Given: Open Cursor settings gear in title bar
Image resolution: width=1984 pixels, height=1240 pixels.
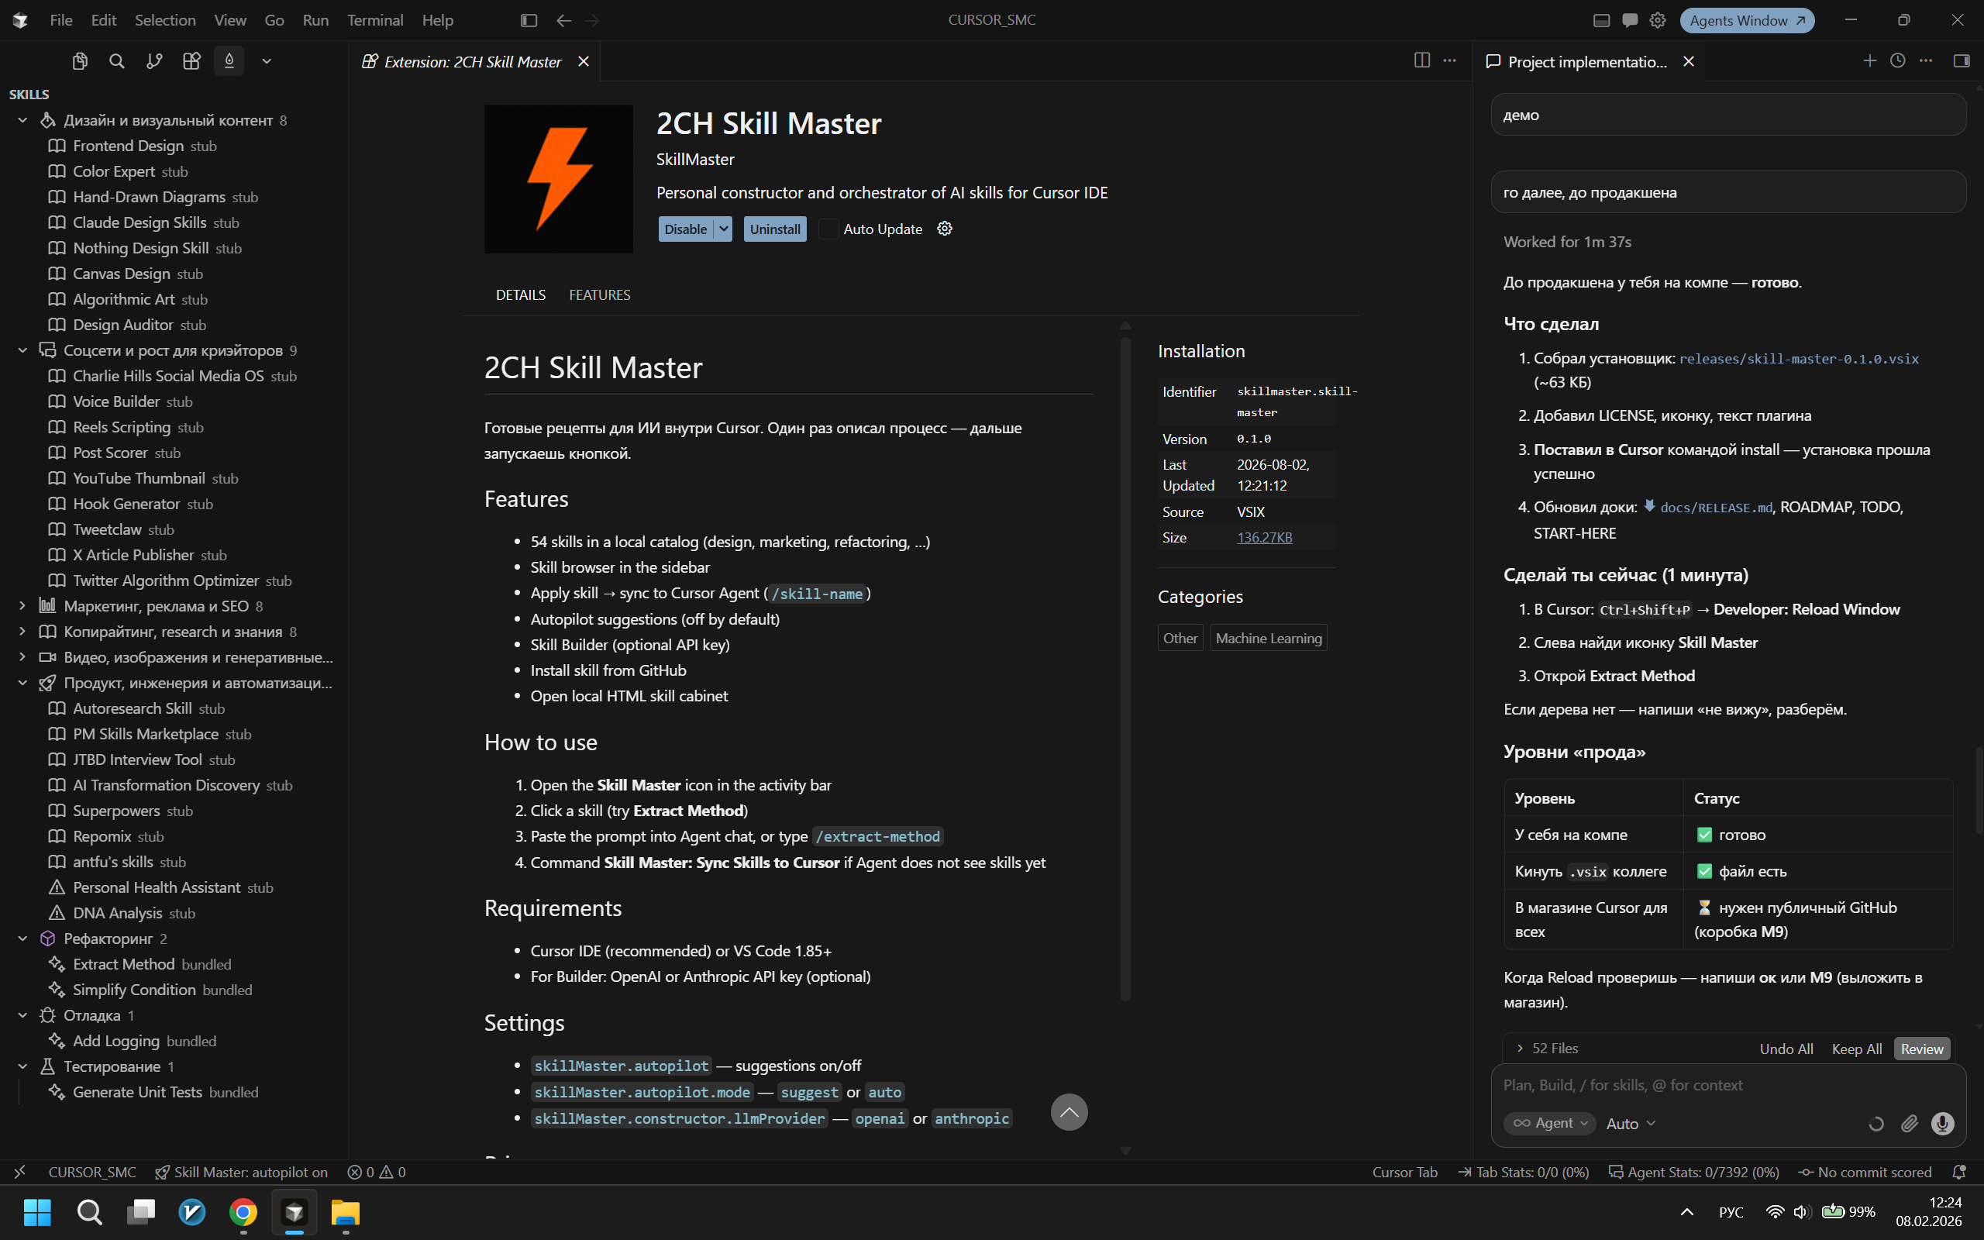Looking at the screenshot, I should point(1658,20).
